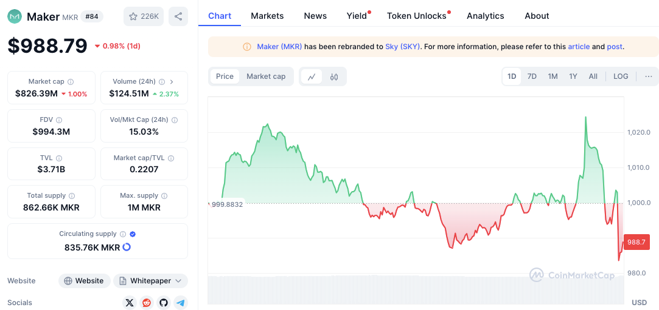659x310 pixels.
Task: Switch to the Markets tab
Action: (x=267, y=16)
